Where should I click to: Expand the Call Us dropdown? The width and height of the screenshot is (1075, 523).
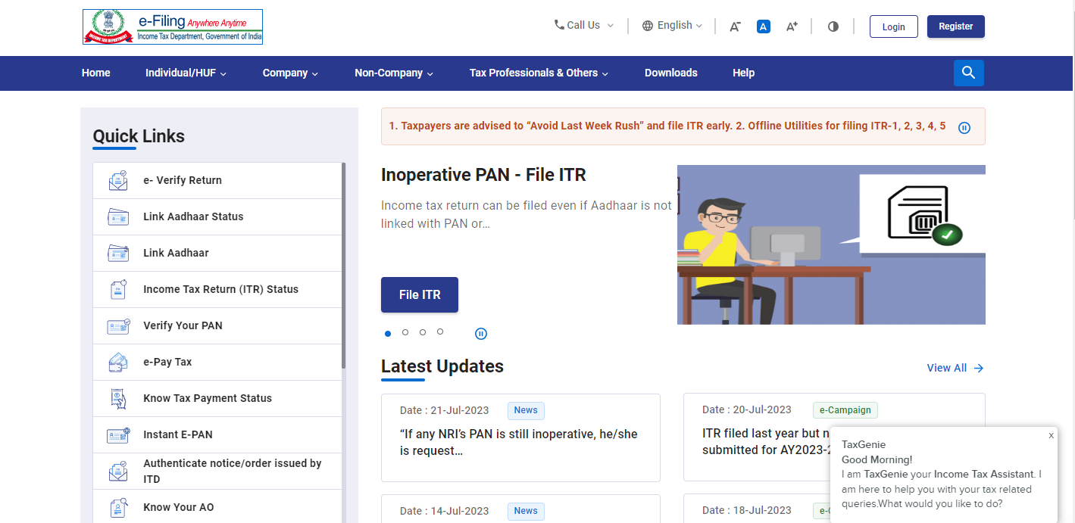583,26
